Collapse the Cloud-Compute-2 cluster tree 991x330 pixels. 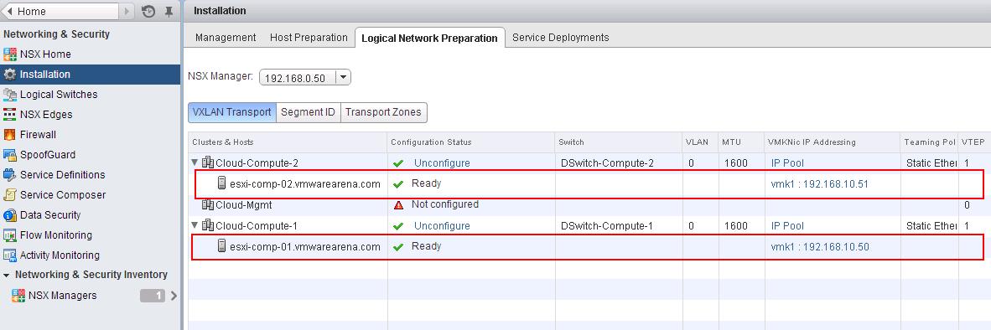[195, 162]
